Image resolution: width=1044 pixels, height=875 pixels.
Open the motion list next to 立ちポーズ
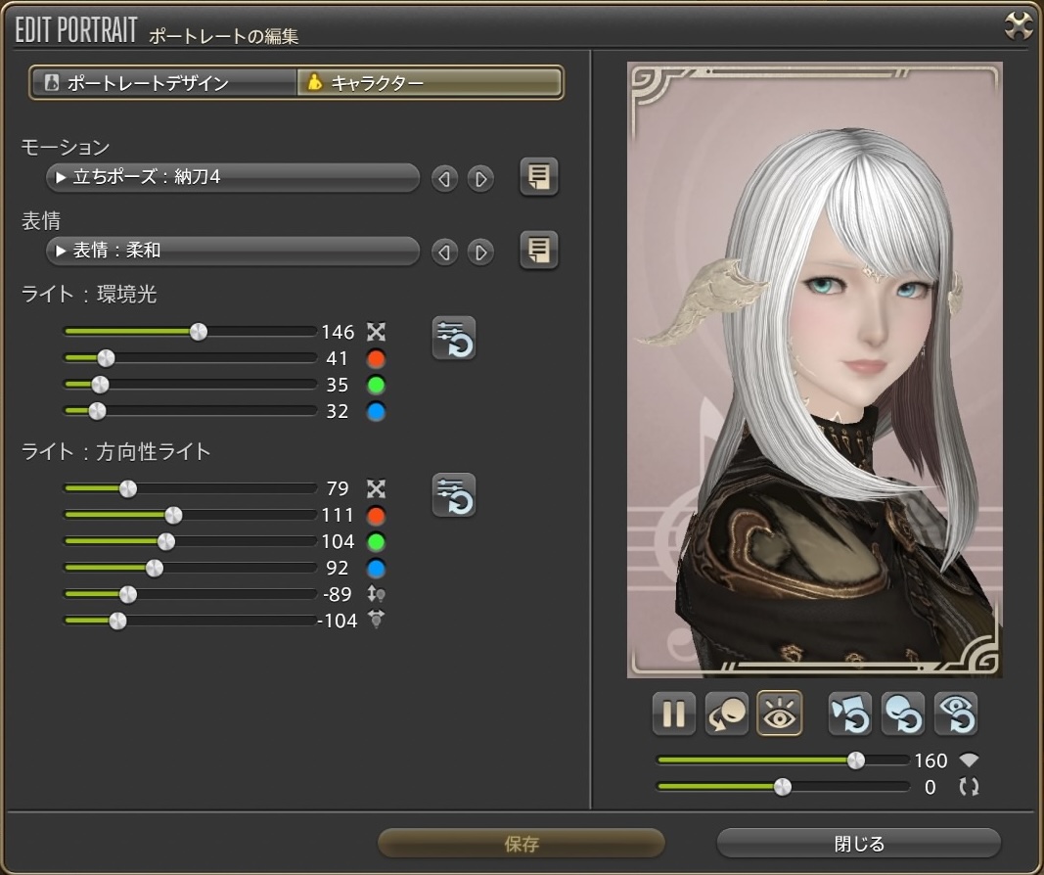point(538,178)
